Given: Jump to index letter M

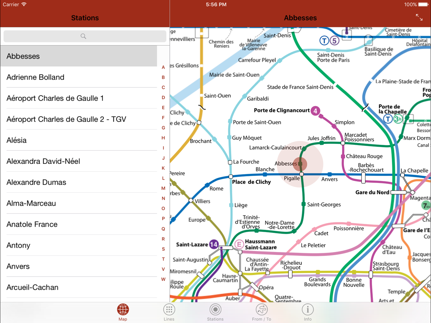Looking at the screenshot, I should pyautogui.click(x=163, y=188).
